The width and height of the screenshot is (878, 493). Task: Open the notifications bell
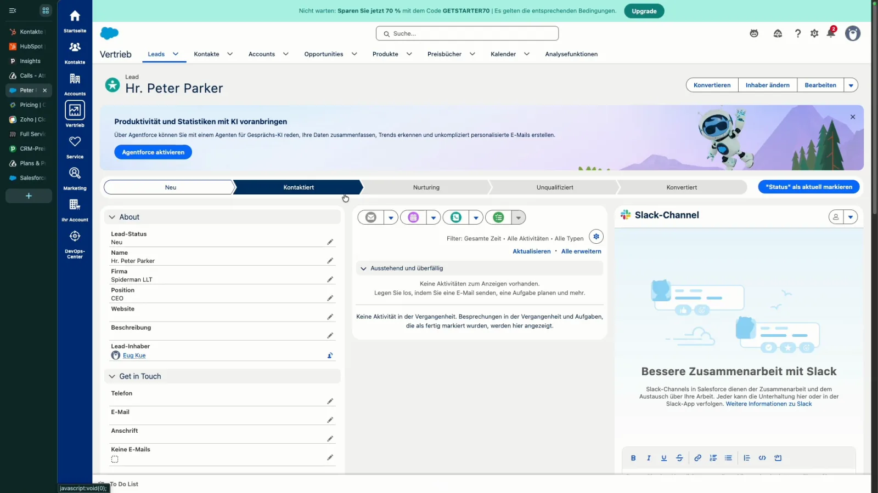click(x=831, y=33)
